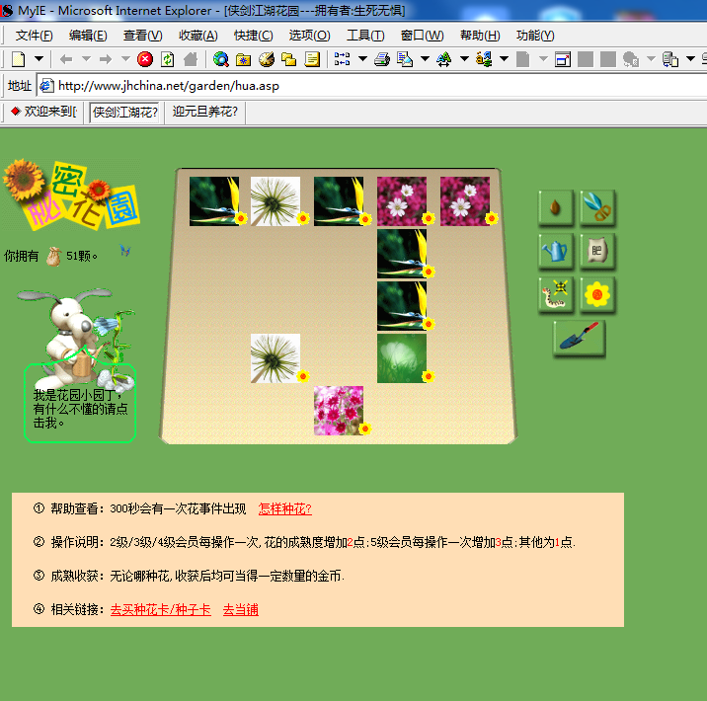
Task: Switch to the 侠剑江湖花? tab
Action: click(x=124, y=112)
